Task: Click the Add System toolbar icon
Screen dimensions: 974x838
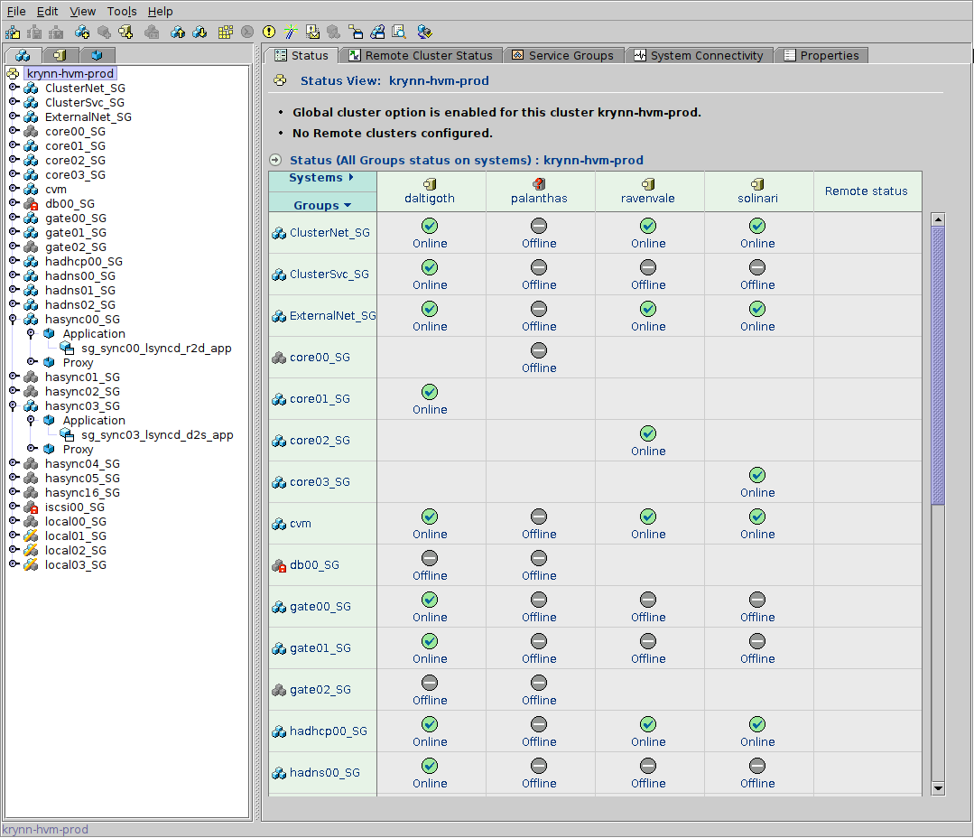Action: click(x=125, y=32)
